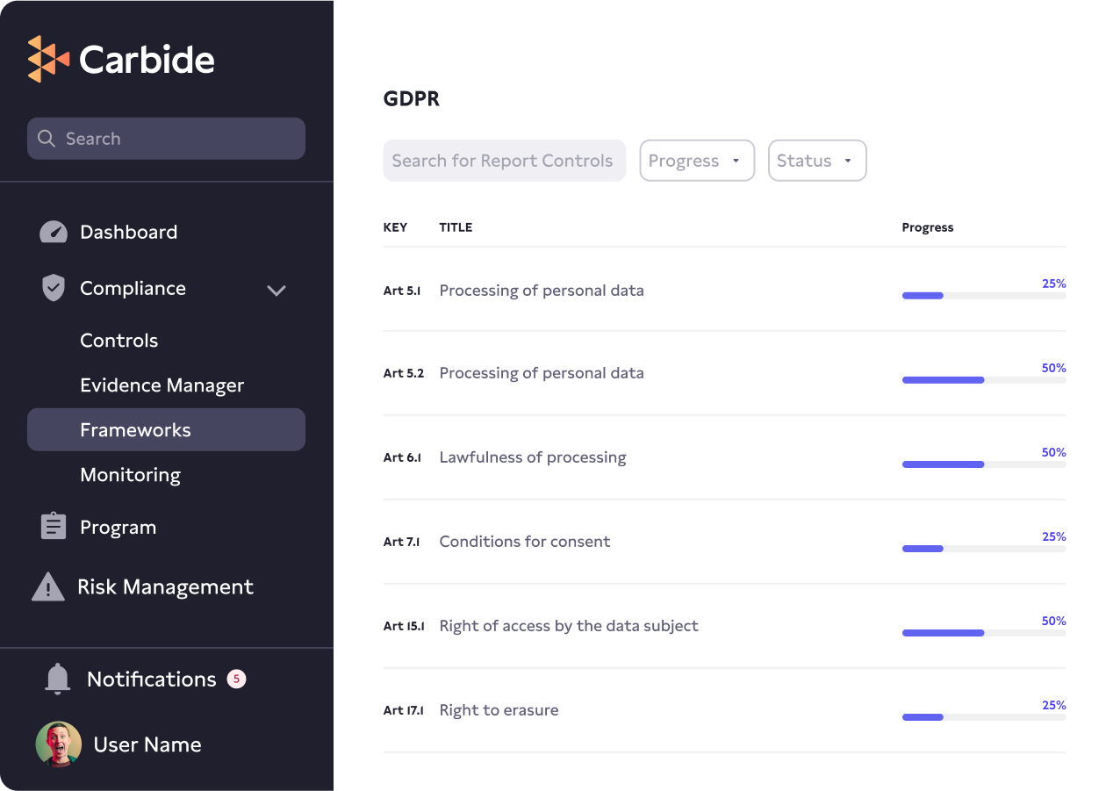Open control Art 5.1 Processing of personal data
Image resolution: width=1106 pixels, height=791 pixels.
[542, 290]
